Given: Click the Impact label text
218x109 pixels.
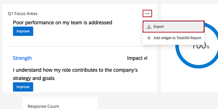Looking at the screenshot, I should tap(135, 58).
